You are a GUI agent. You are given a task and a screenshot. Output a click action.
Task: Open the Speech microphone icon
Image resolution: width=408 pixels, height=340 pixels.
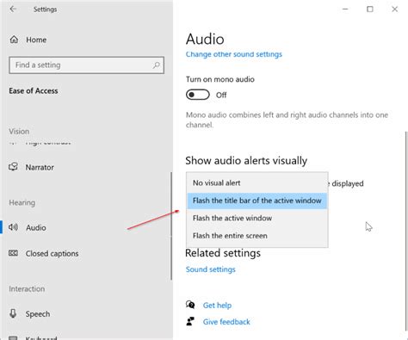(13, 313)
